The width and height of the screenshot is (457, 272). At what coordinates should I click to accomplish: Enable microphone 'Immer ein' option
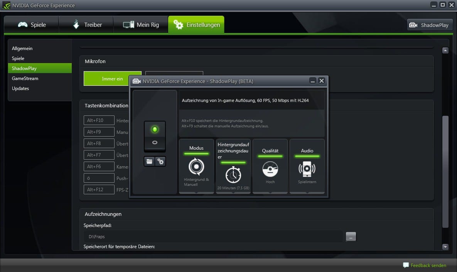[112, 78]
